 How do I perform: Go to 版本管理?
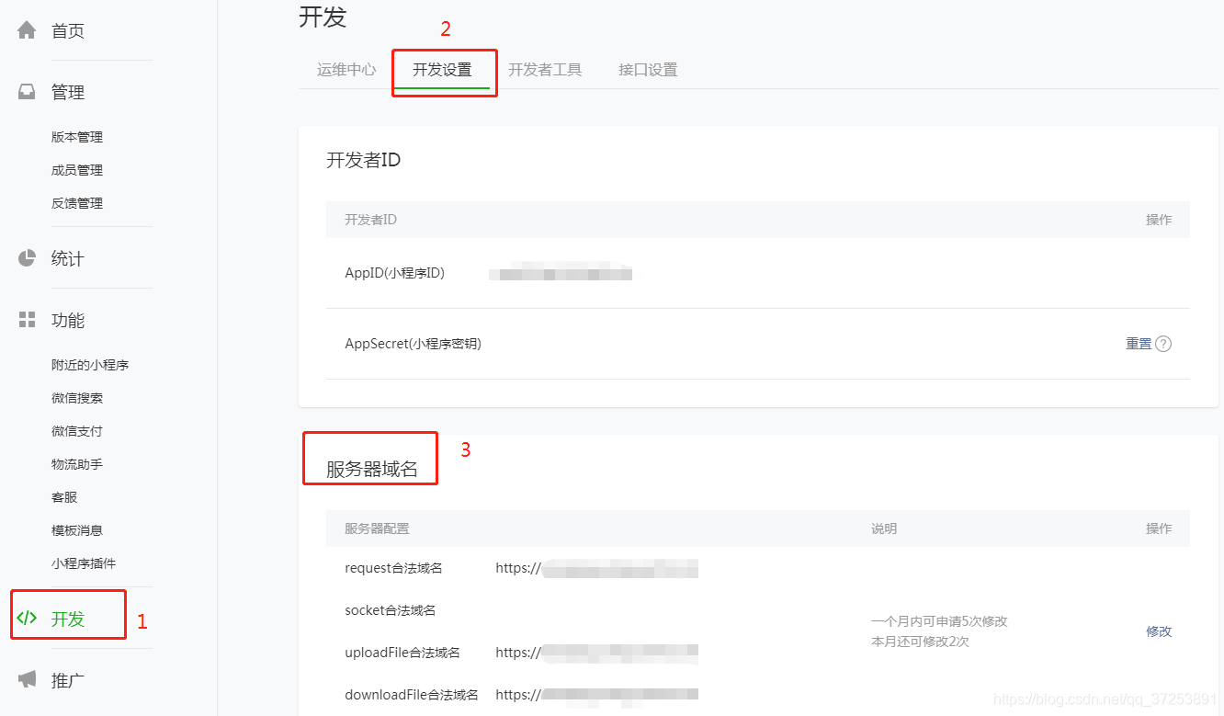pos(77,137)
